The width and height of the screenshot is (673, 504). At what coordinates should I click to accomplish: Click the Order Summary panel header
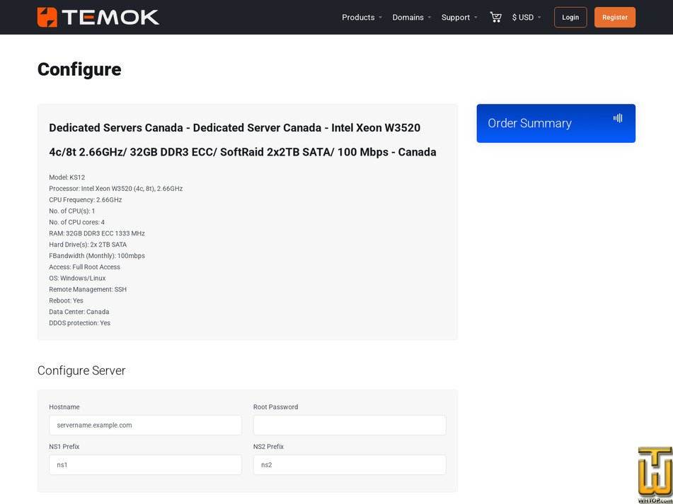point(556,124)
